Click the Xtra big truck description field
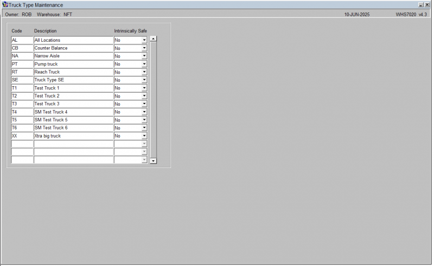This screenshot has width=434, height=266. tap(73, 136)
